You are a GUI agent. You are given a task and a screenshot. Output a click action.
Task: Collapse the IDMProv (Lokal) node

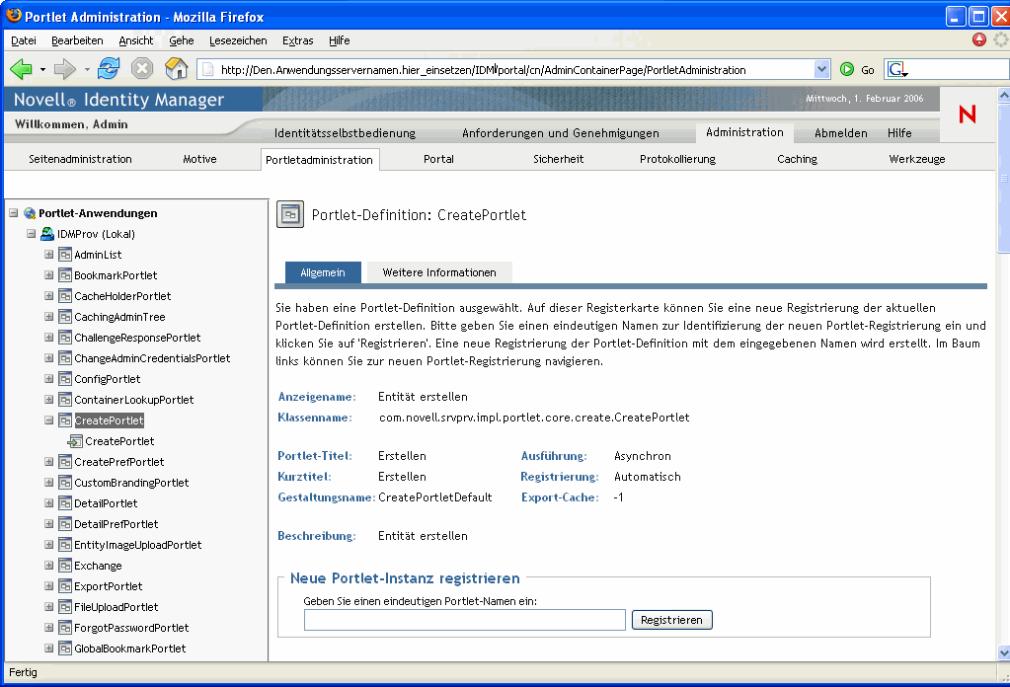click(31, 234)
